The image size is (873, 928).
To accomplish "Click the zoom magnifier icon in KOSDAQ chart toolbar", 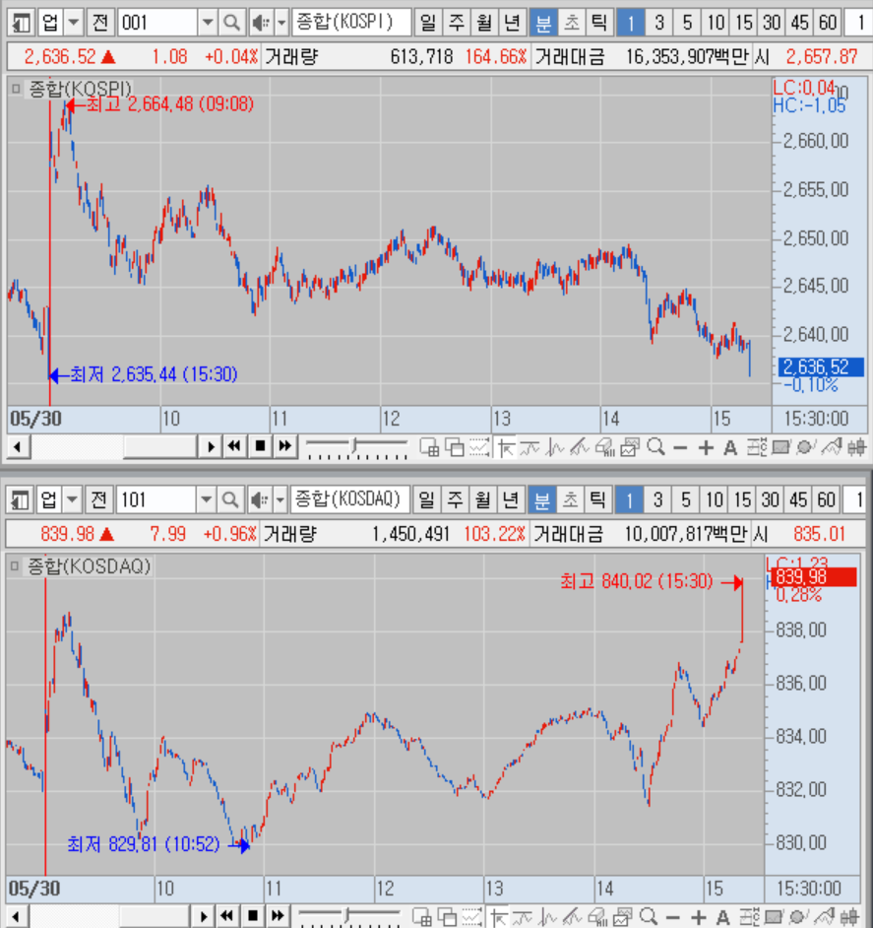I will tap(649, 917).
